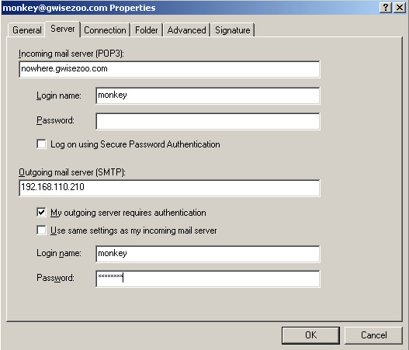Viewport: 409px width, 350px height.
Task: Open the Connection tab
Action: point(105,30)
